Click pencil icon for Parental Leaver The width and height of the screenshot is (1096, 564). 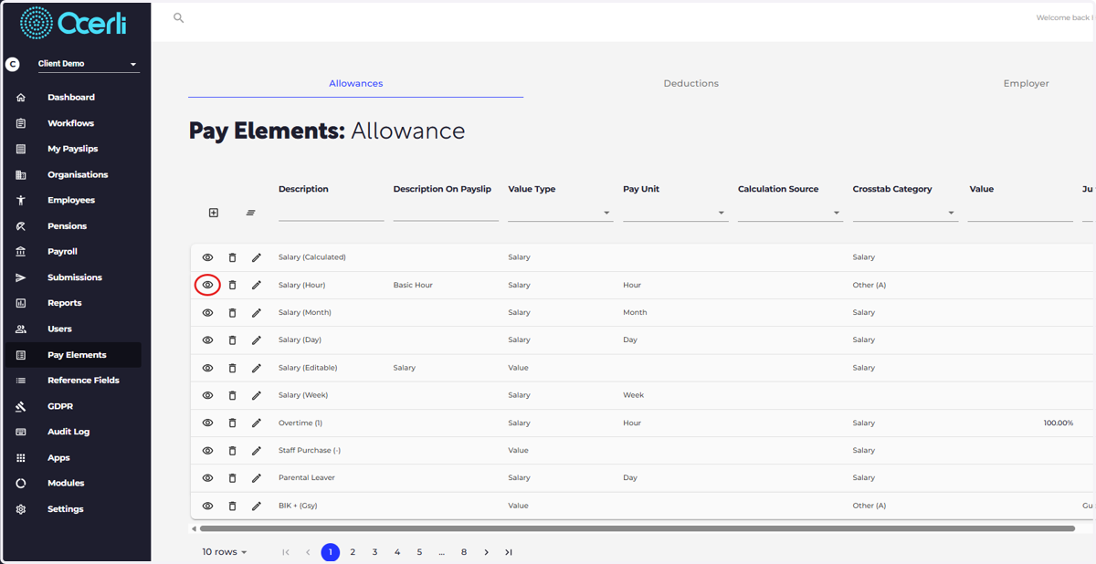(257, 477)
